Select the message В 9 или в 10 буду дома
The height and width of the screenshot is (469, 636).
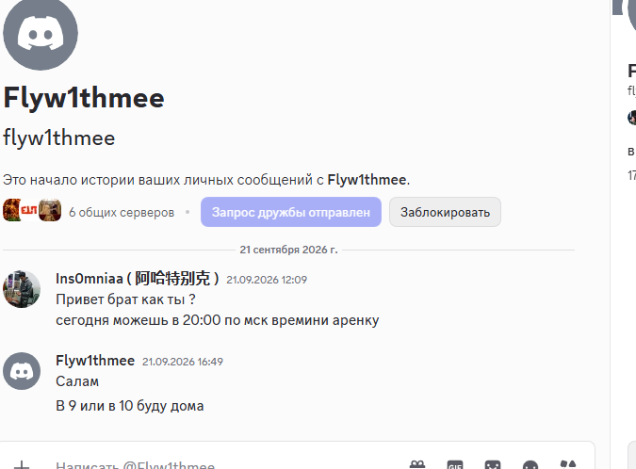point(129,406)
